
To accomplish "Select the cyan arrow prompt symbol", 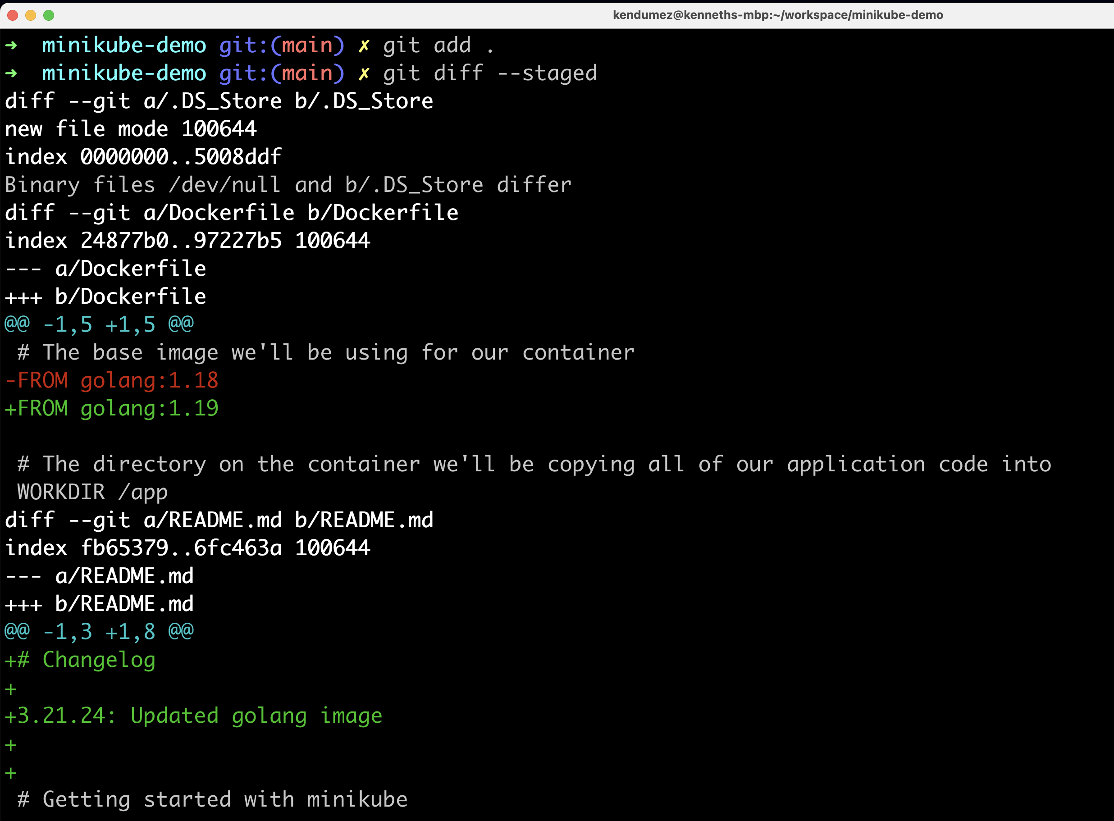I will coord(12,45).
